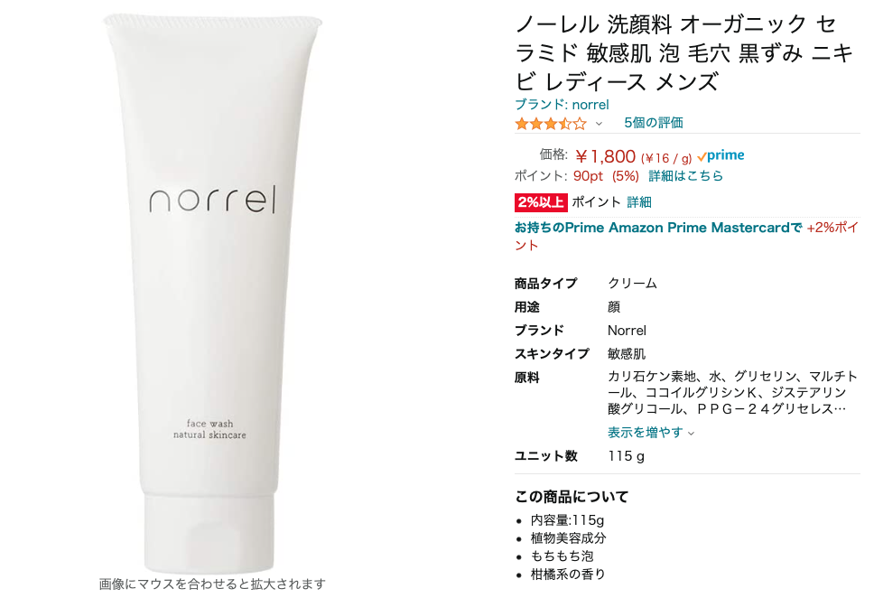Click the red 2%以上 points badge
The width and height of the screenshot is (874, 598).
[541, 202]
